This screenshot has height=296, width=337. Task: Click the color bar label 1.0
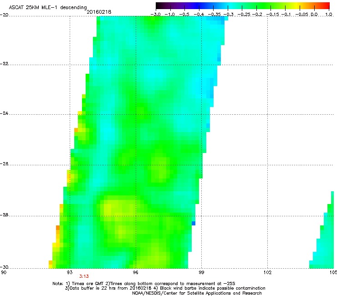[329, 15]
